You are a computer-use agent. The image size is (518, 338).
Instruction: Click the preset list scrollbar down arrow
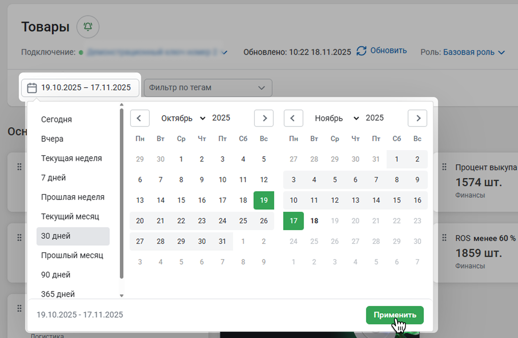[x=122, y=295]
